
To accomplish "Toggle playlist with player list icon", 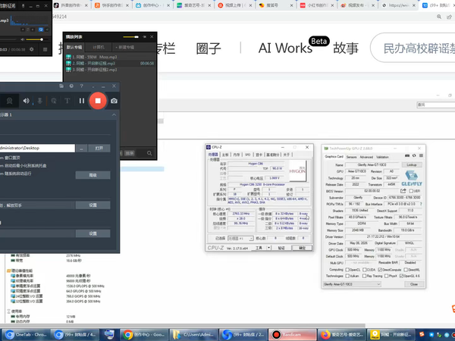I will coord(45,49).
